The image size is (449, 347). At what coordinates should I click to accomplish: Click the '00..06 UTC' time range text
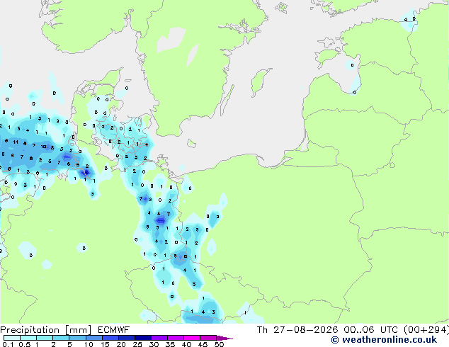[371, 330]
